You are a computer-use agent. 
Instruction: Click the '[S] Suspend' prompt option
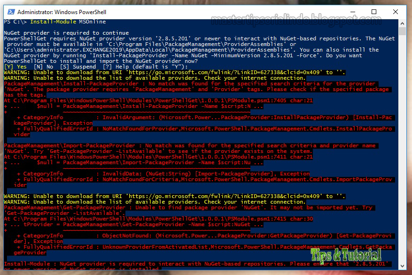pyautogui.click(x=78, y=67)
